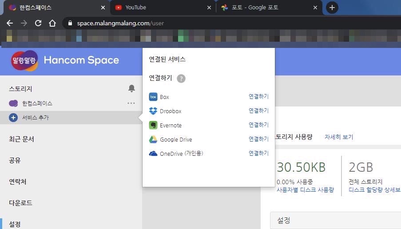Click the Google Photos pinwheel favicon

pyautogui.click(x=225, y=8)
